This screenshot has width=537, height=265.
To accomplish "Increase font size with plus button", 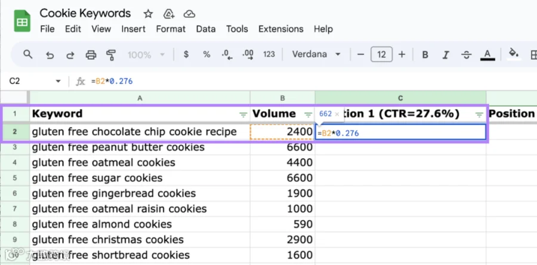I will [402, 54].
